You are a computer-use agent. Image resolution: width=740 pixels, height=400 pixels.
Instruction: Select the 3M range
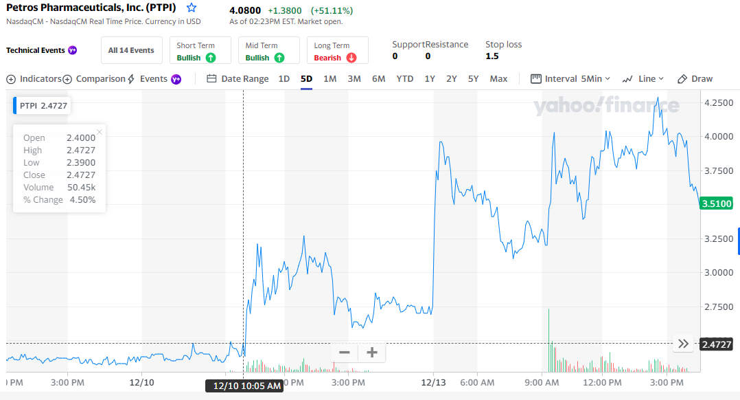354,79
